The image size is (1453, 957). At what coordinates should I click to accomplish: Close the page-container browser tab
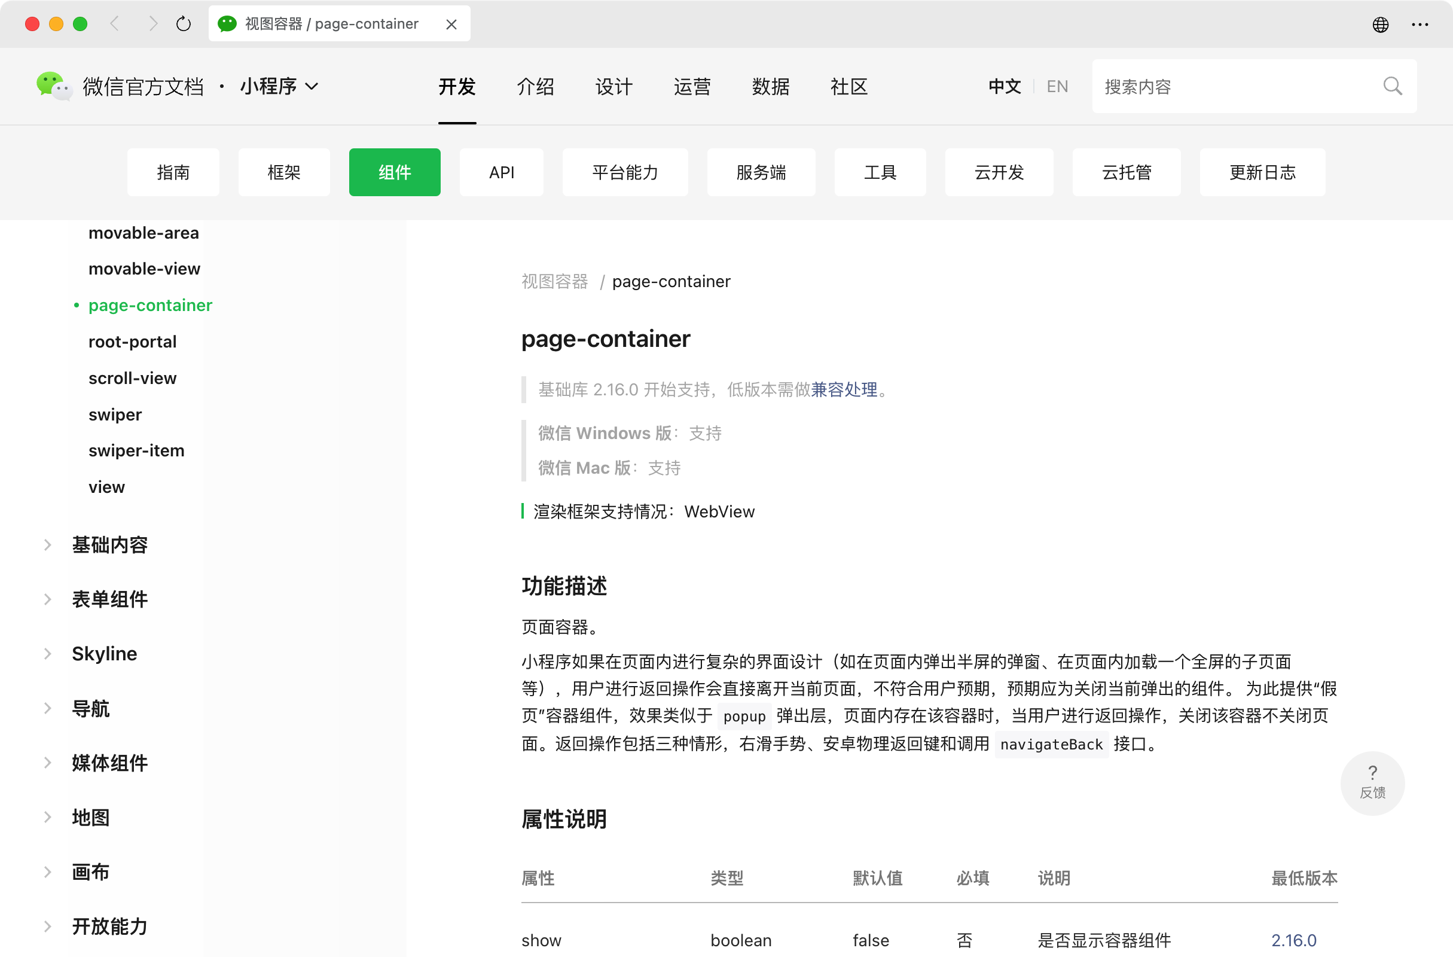tap(451, 25)
